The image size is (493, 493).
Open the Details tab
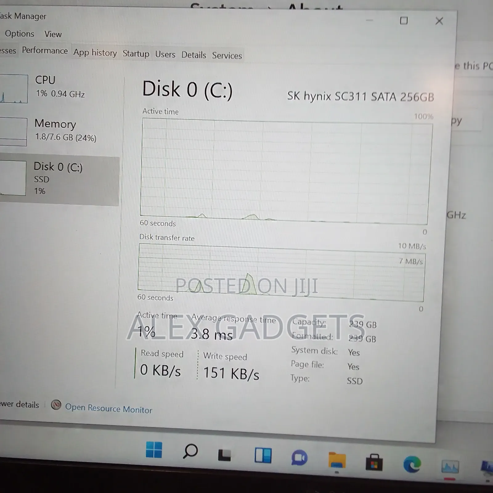click(x=194, y=55)
